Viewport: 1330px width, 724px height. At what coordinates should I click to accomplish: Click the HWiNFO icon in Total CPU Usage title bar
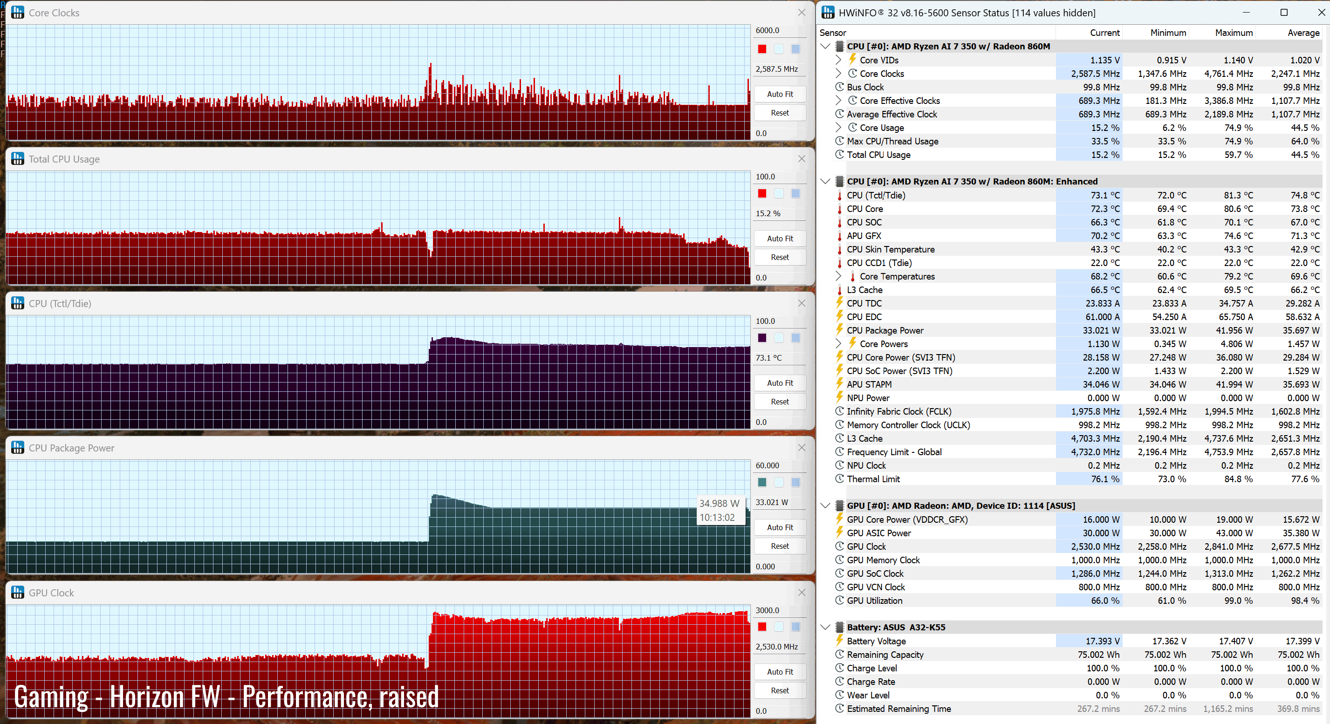click(18, 159)
